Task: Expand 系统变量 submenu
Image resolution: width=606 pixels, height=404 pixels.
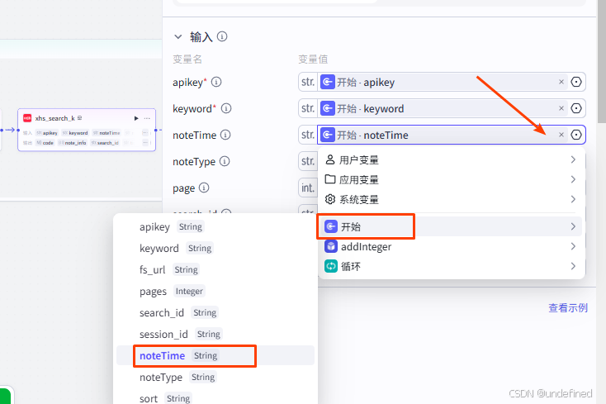Action: click(451, 199)
